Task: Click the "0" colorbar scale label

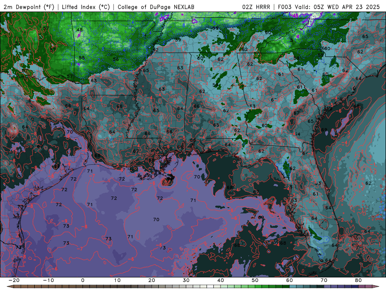Action: 83,280
